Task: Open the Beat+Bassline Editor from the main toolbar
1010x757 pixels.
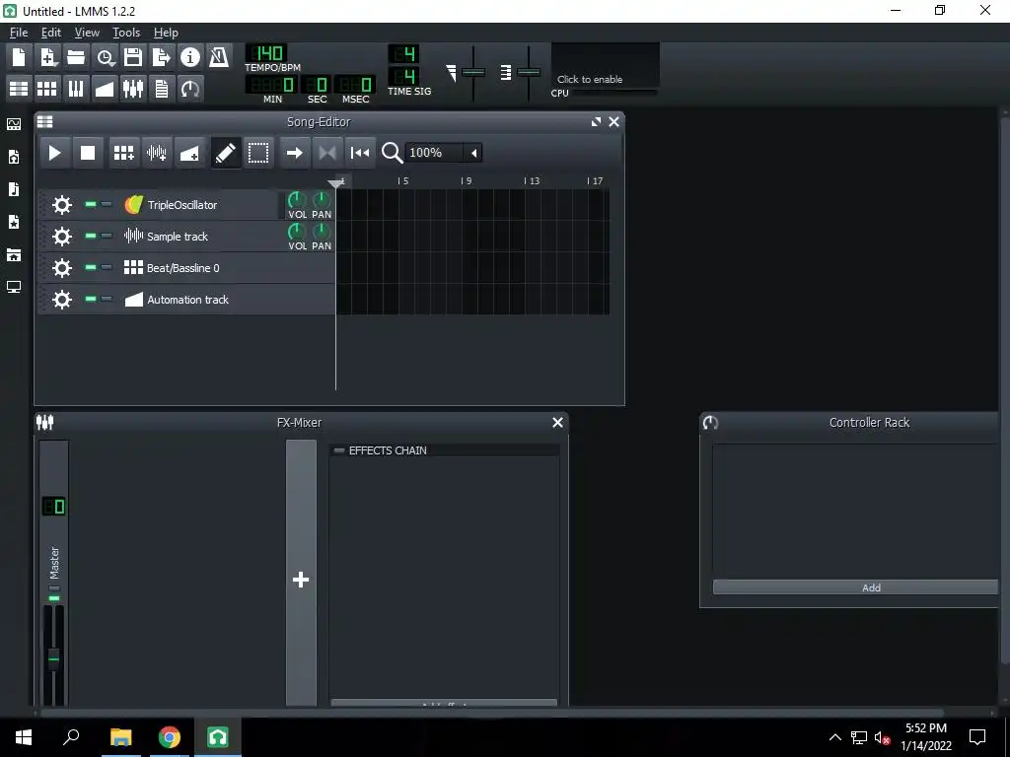Action: click(x=47, y=88)
